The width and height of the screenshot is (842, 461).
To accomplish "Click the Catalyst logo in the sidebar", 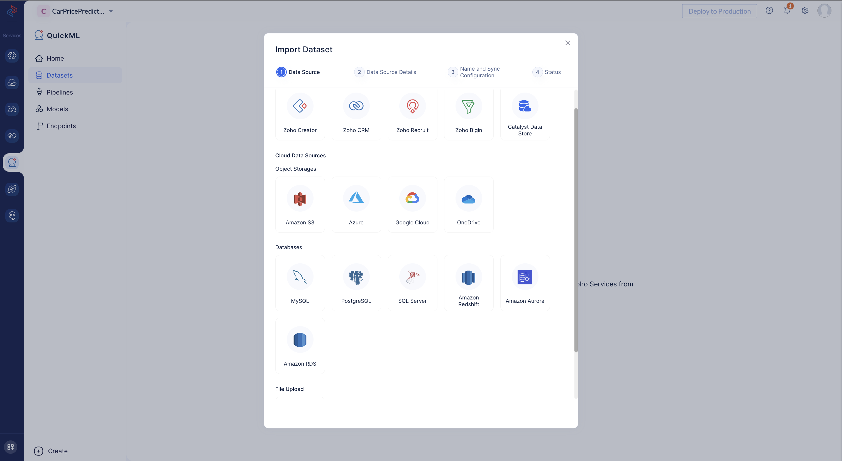I will tap(12, 11).
